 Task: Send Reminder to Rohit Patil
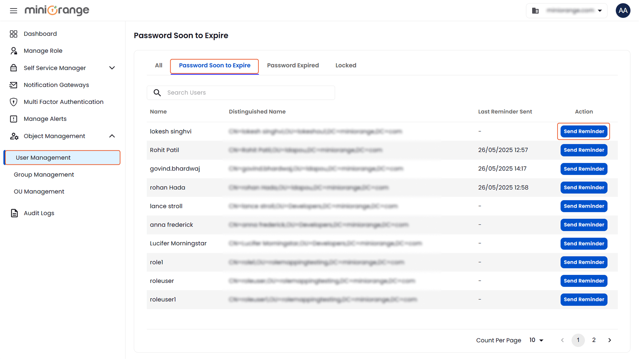pos(583,150)
